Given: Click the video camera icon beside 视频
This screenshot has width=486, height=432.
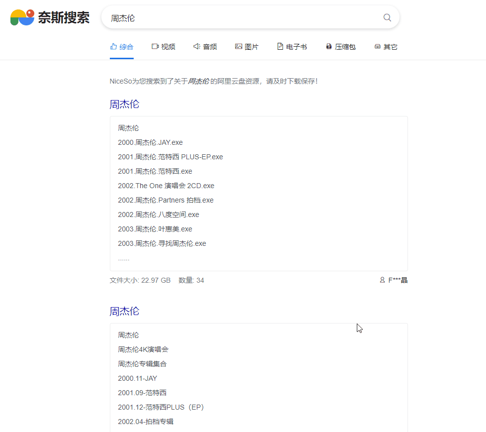Looking at the screenshot, I should click(155, 47).
